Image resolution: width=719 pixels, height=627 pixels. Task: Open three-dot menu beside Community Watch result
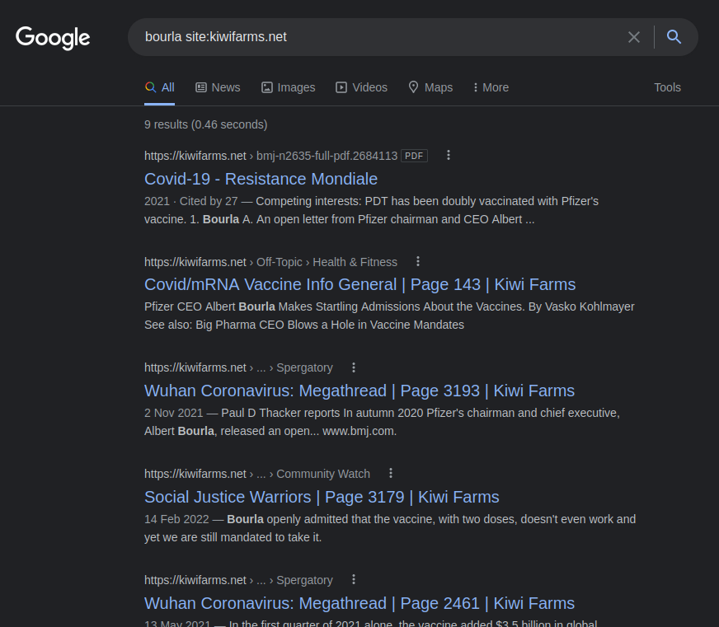tap(391, 473)
